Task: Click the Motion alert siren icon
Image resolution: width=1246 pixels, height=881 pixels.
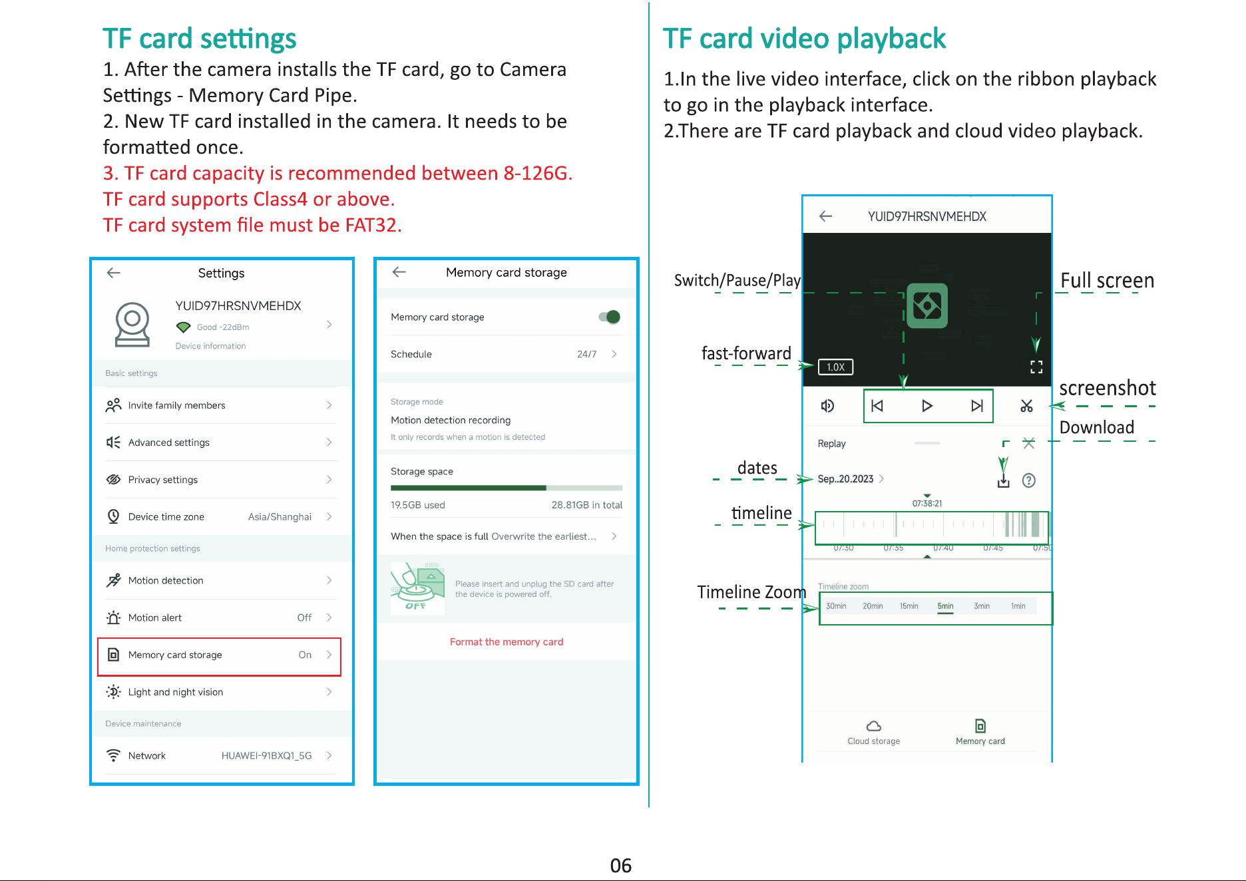Action: coord(114,617)
